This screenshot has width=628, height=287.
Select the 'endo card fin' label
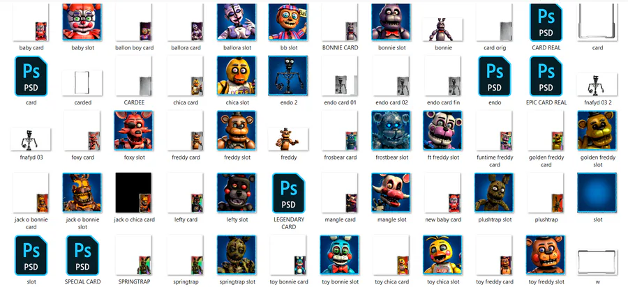(x=443, y=102)
